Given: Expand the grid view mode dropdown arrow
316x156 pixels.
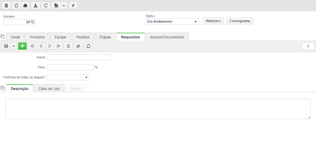Looking at the screenshot, I should click(14, 46).
